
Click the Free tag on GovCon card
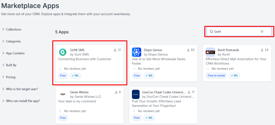(x=137, y=118)
